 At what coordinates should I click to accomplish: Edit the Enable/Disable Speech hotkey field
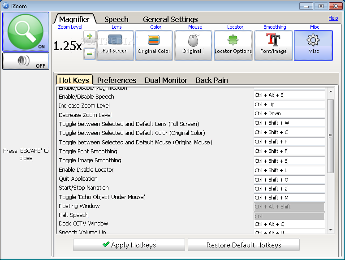pyautogui.click(x=289, y=95)
